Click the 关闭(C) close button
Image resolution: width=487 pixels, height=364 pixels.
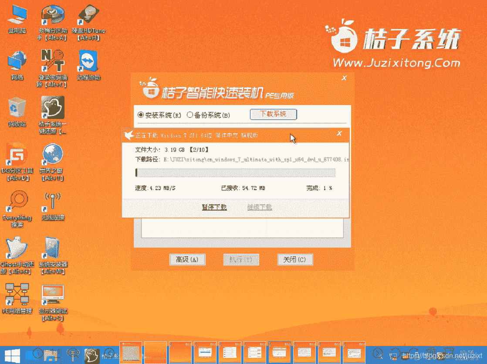(x=295, y=259)
